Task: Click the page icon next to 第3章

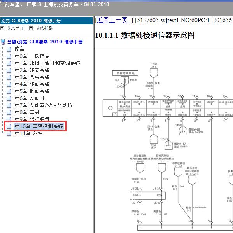Action: tap(9, 77)
